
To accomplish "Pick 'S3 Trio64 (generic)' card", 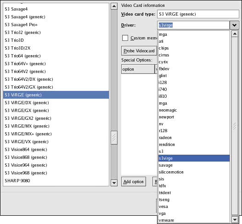I will coord(56,56).
